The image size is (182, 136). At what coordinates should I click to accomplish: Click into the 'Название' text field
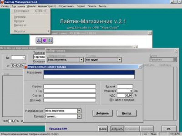point(89,73)
